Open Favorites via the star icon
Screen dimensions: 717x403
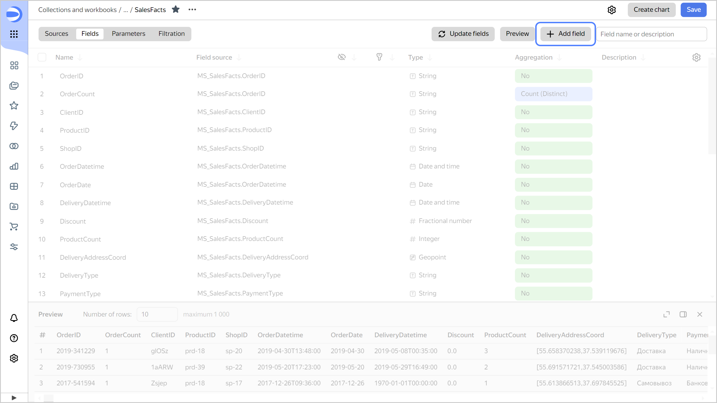pos(13,106)
